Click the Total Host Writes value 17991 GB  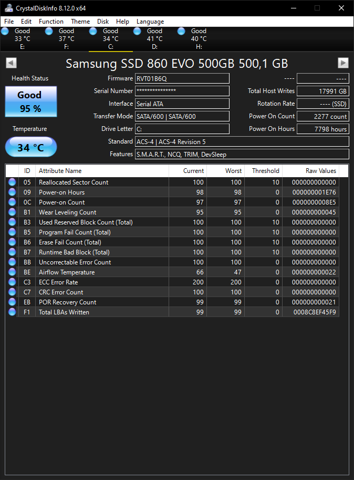323,91
